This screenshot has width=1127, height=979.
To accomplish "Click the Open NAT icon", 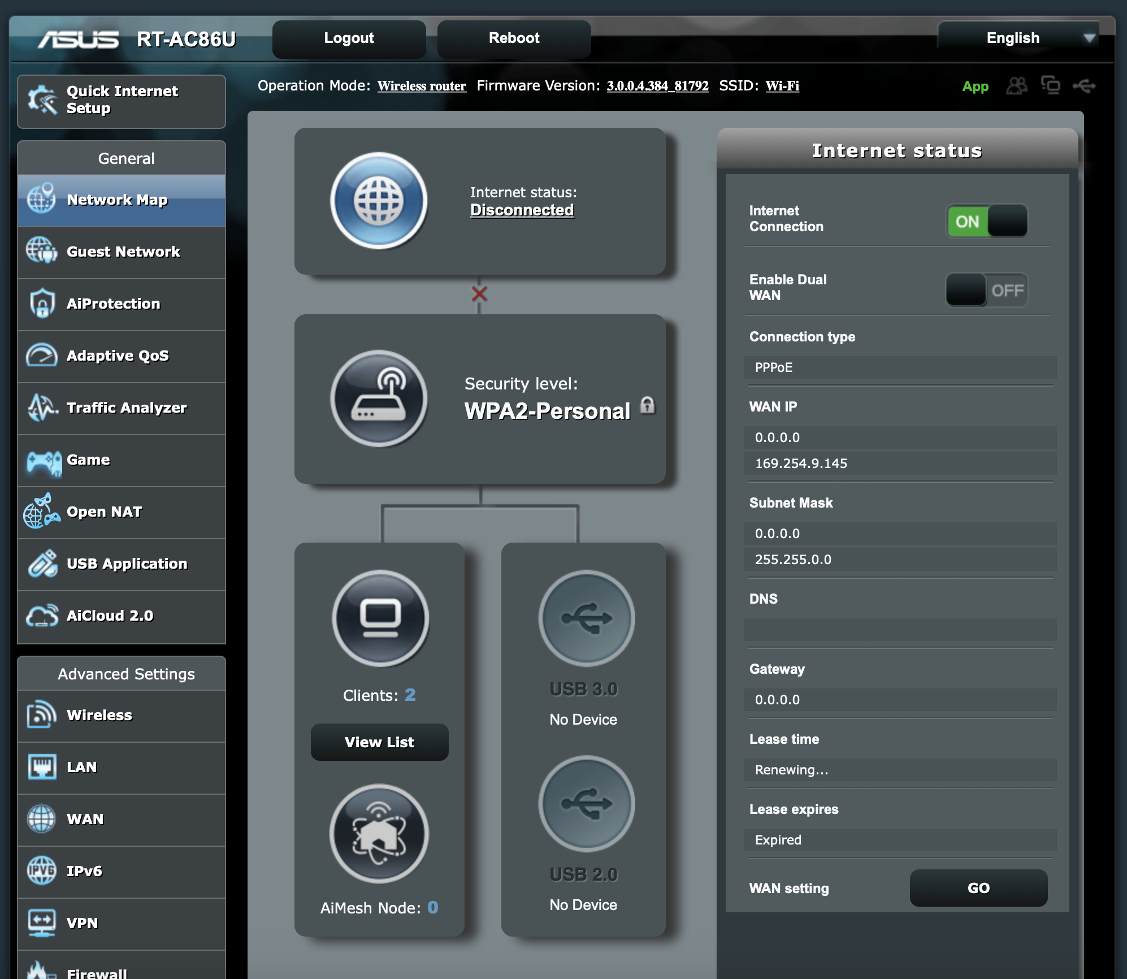I will [41, 511].
